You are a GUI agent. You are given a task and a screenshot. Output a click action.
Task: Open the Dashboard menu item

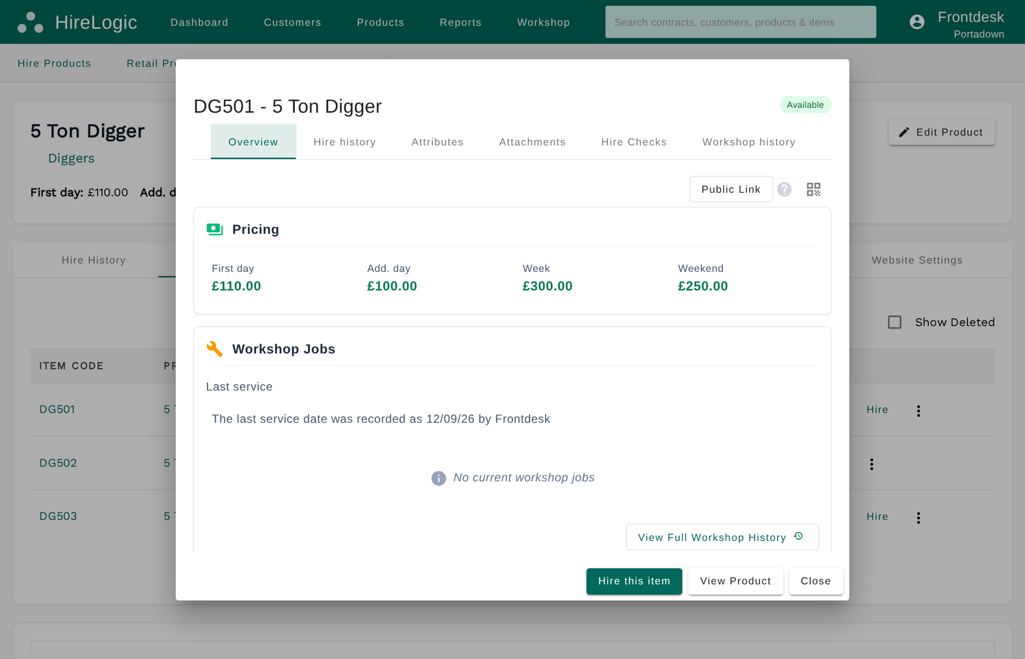(199, 22)
